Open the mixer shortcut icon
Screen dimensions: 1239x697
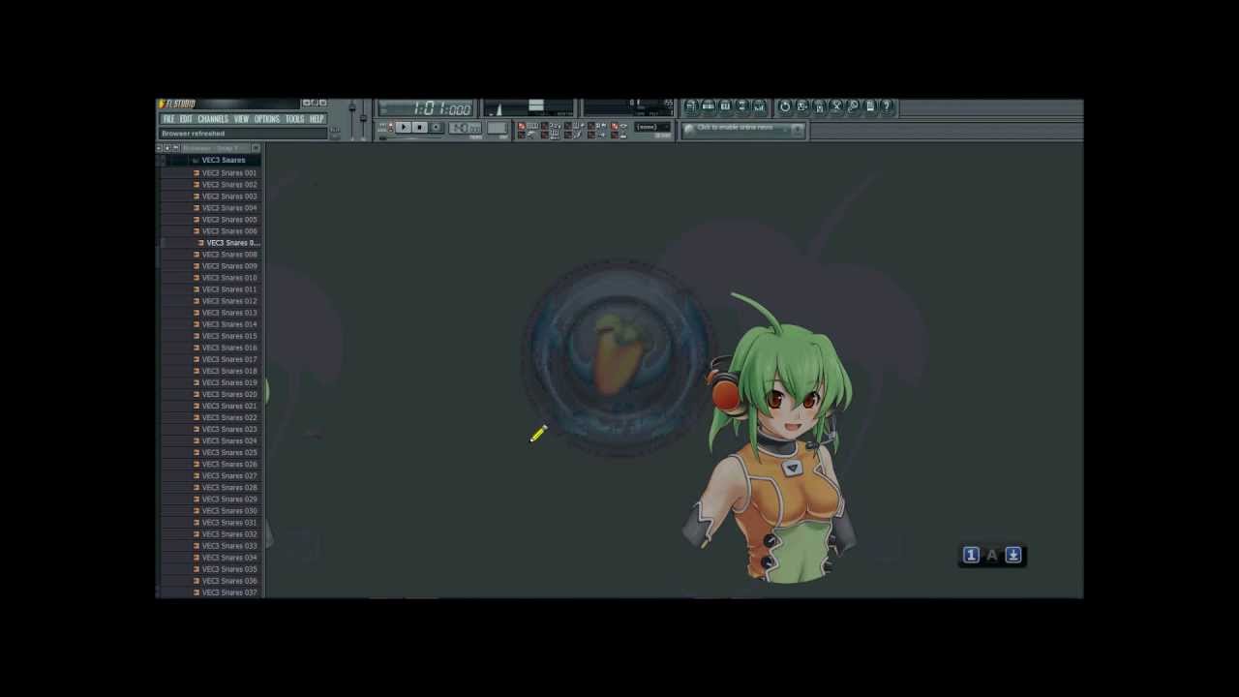(x=758, y=106)
